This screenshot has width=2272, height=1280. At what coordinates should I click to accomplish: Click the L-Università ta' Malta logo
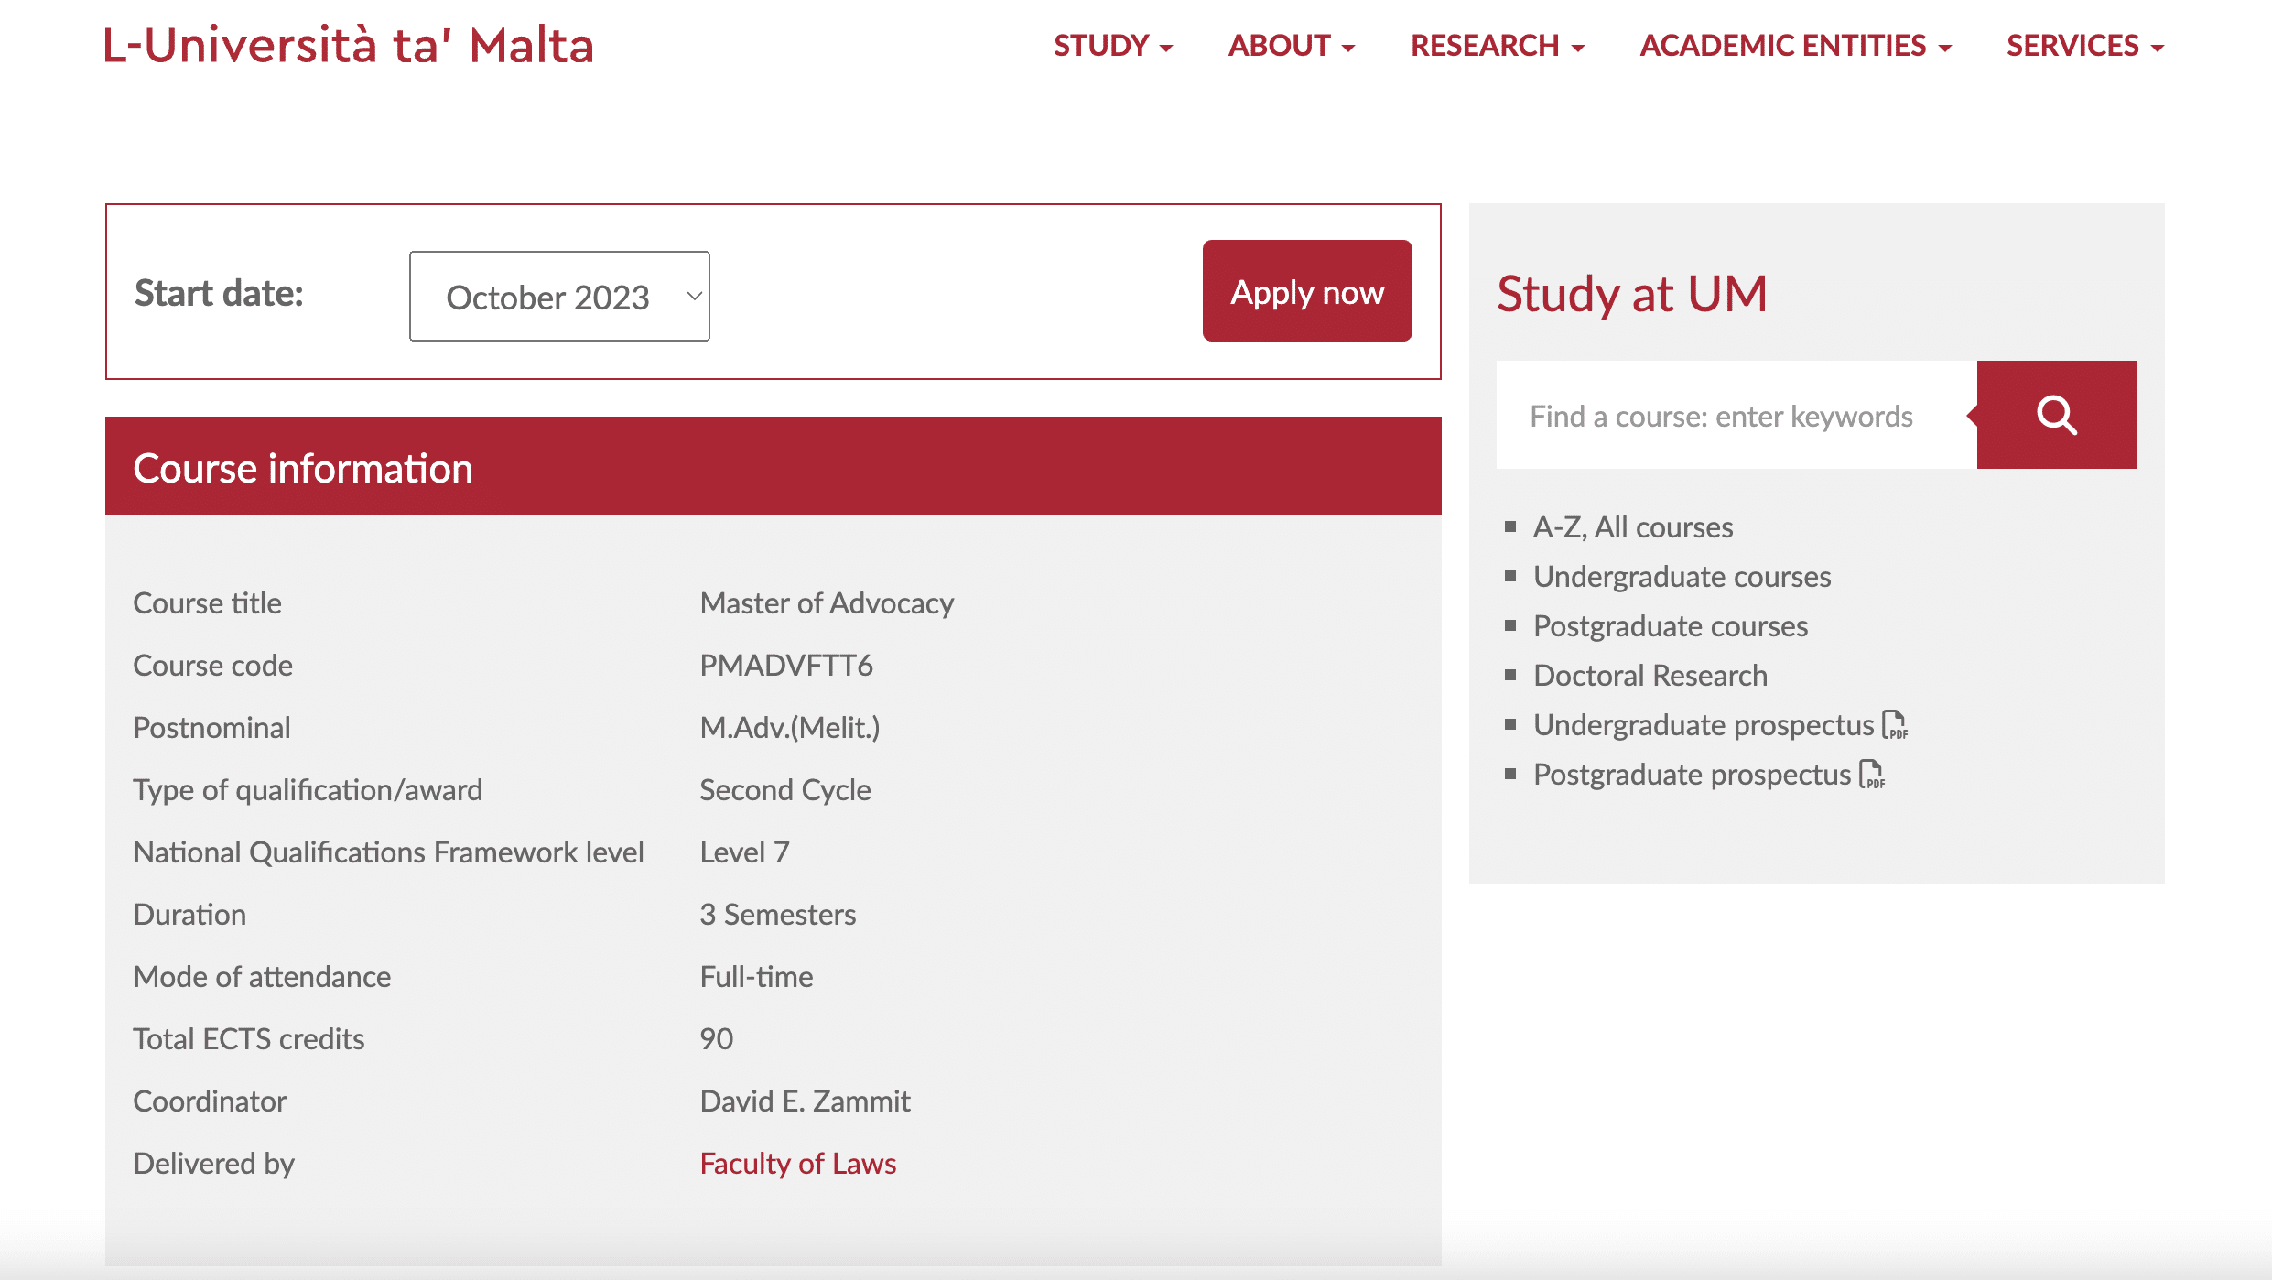348,44
